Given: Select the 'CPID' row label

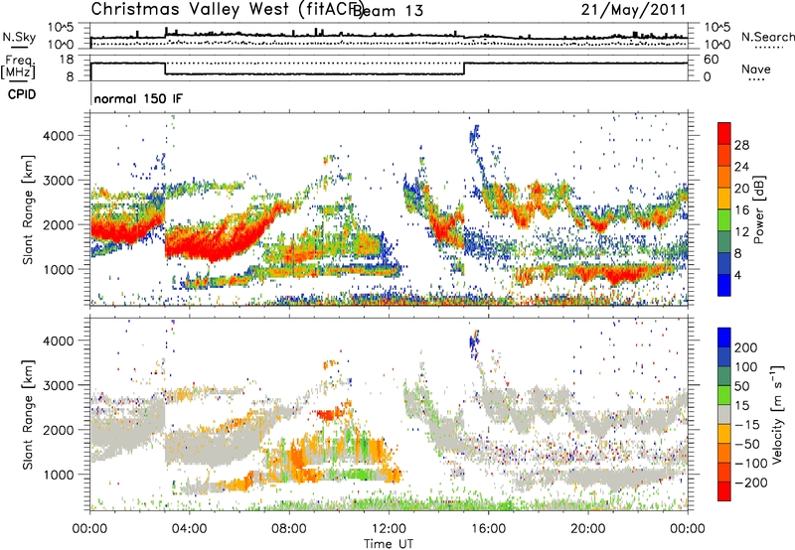Looking at the screenshot, I should pyautogui.click(x=22, y=94).
